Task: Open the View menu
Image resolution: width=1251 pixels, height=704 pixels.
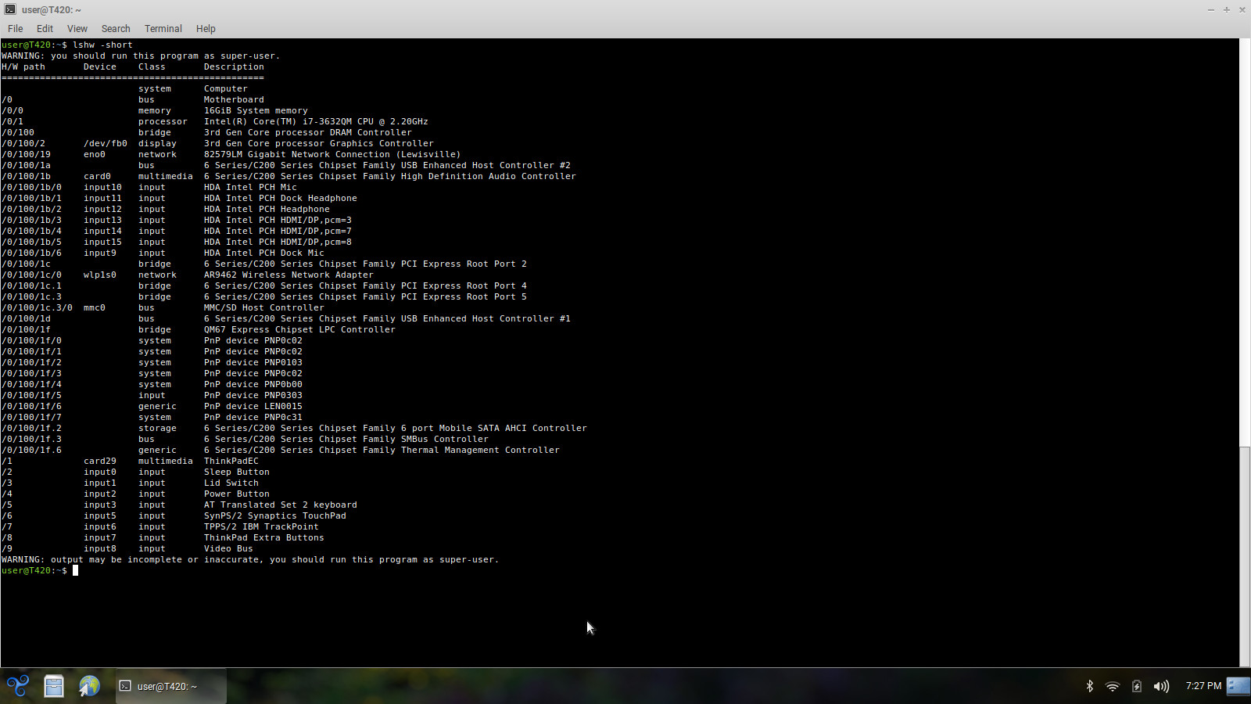Action: coord(77,29)
